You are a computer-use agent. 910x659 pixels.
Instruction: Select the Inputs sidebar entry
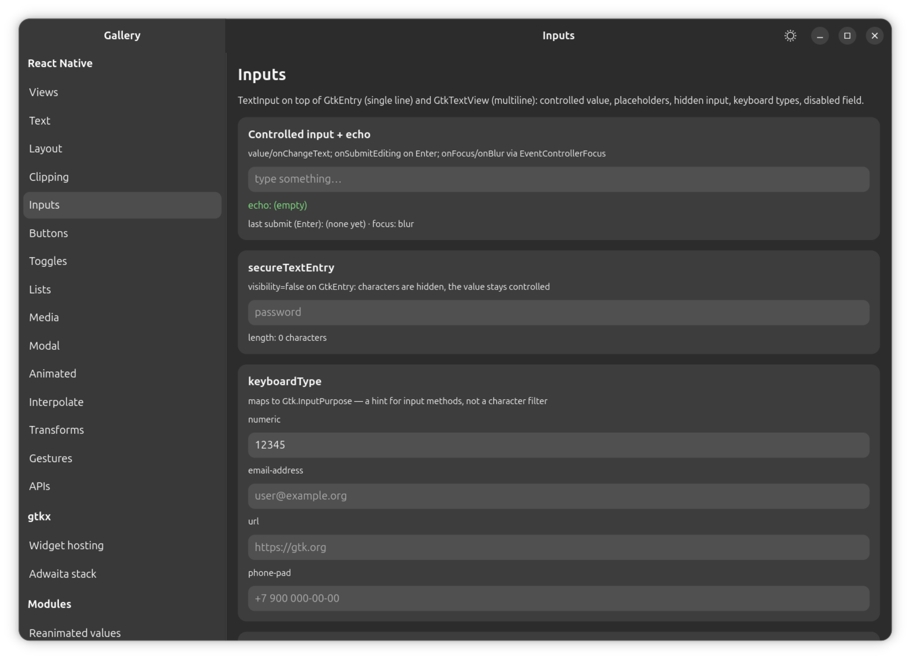(x=122, y=205)
